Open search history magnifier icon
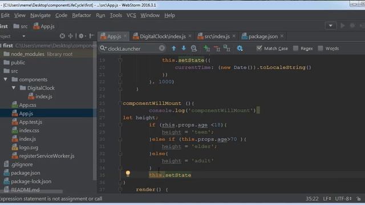Screen dimensions: 365x205 coord(103,48)
